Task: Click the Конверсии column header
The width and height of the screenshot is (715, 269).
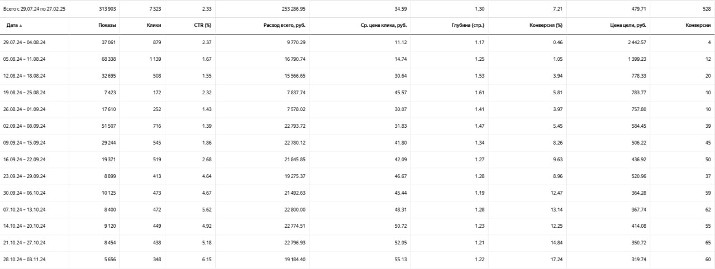Action: tap(698, 26)
